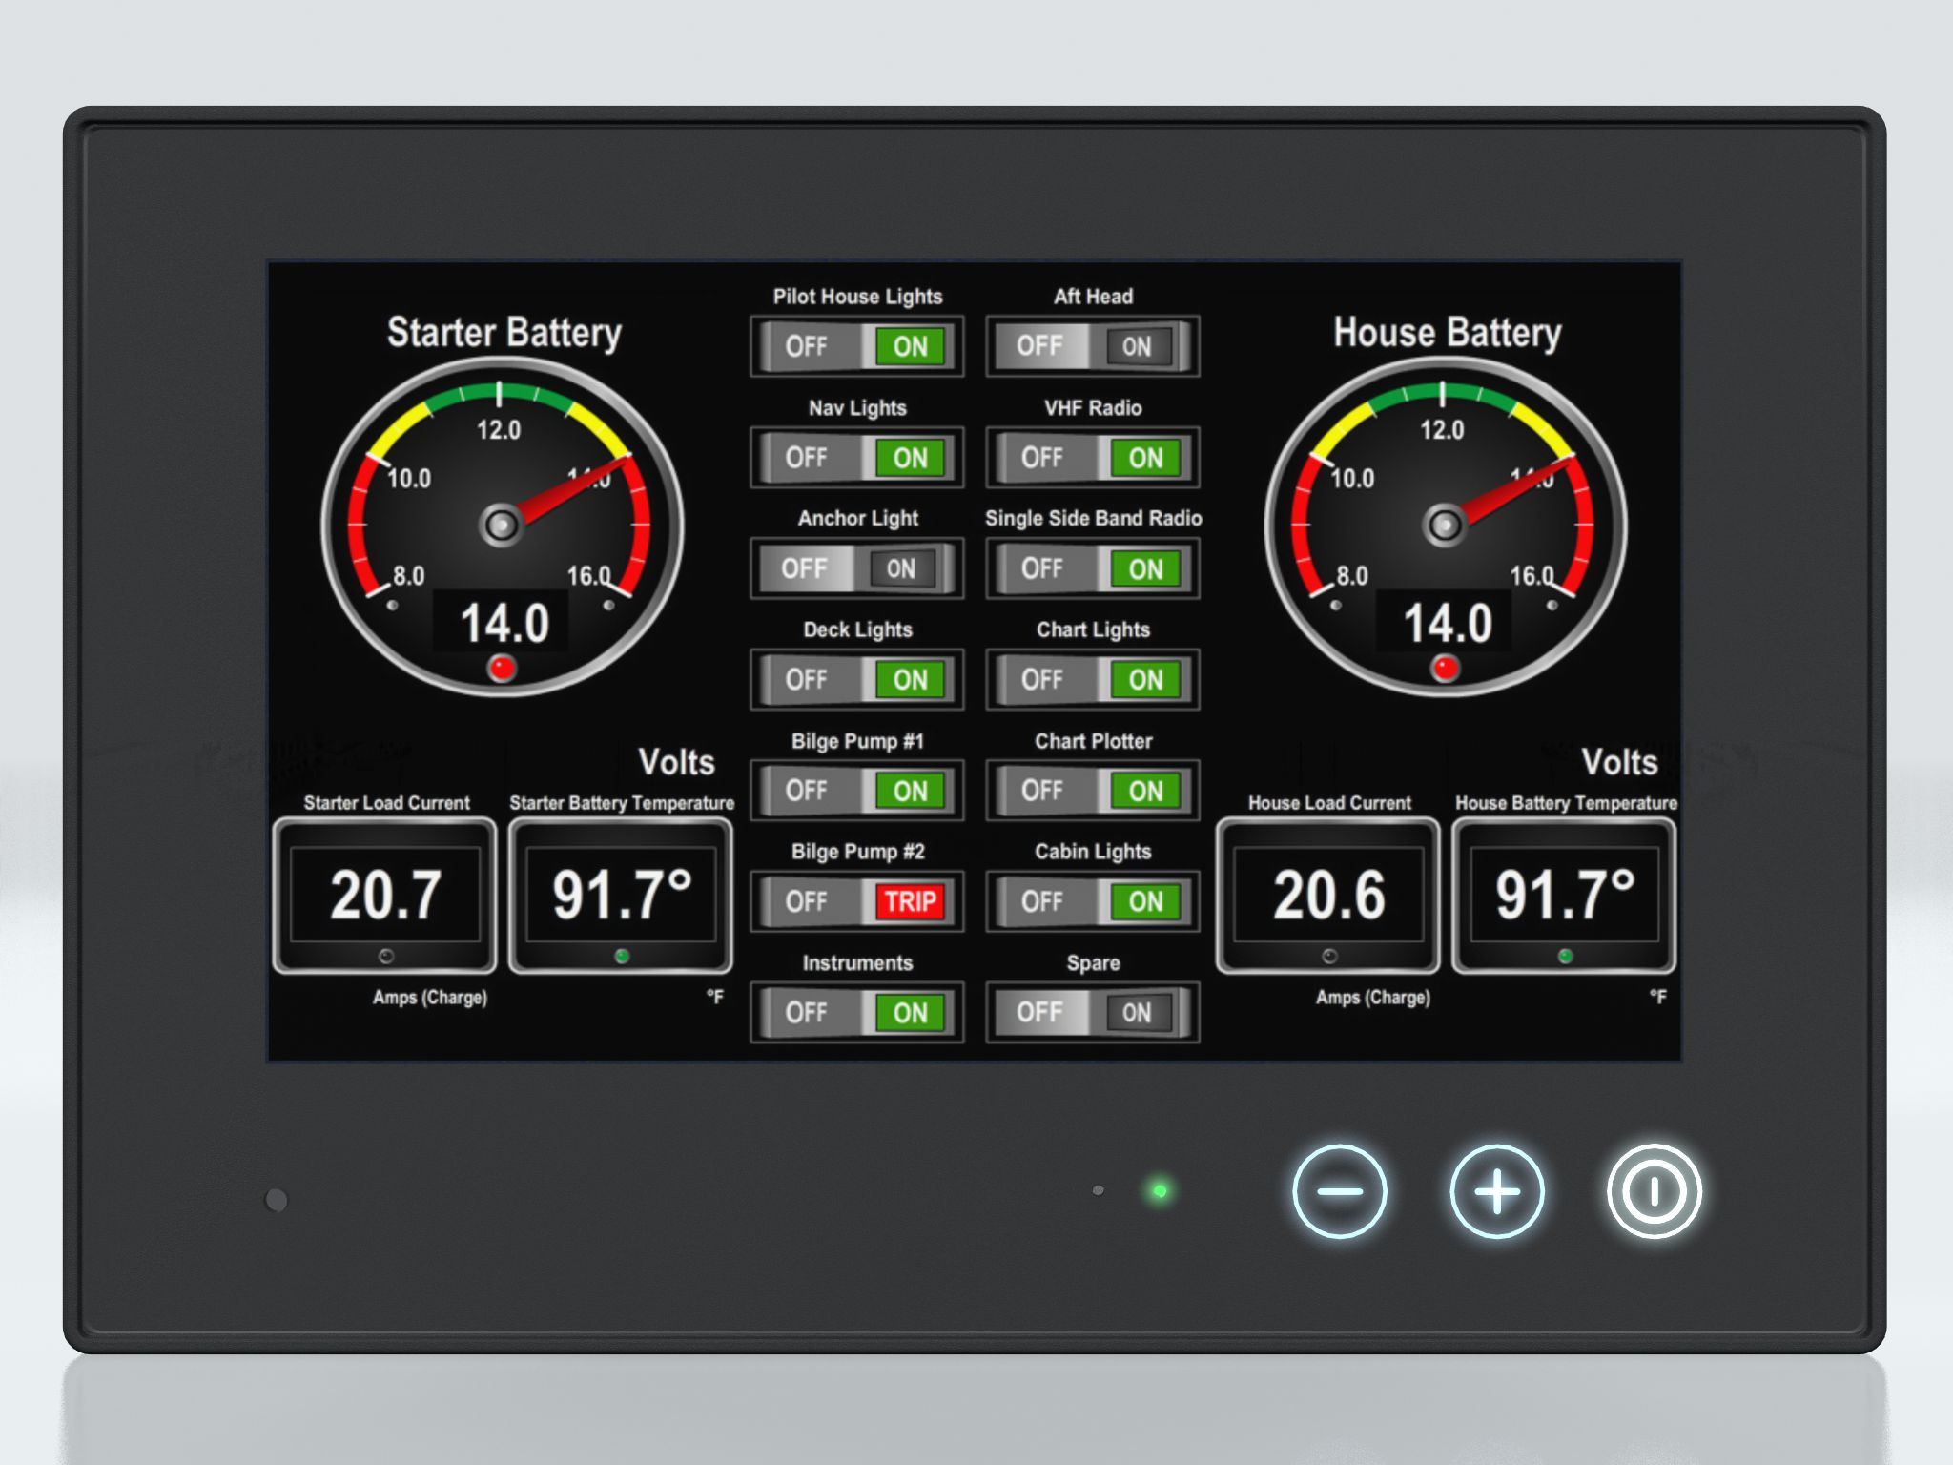Viewport: 1953px width, 1465px height.
Task: Toggle the Chart Plotter switch
Action: (x=1093, y=791)
